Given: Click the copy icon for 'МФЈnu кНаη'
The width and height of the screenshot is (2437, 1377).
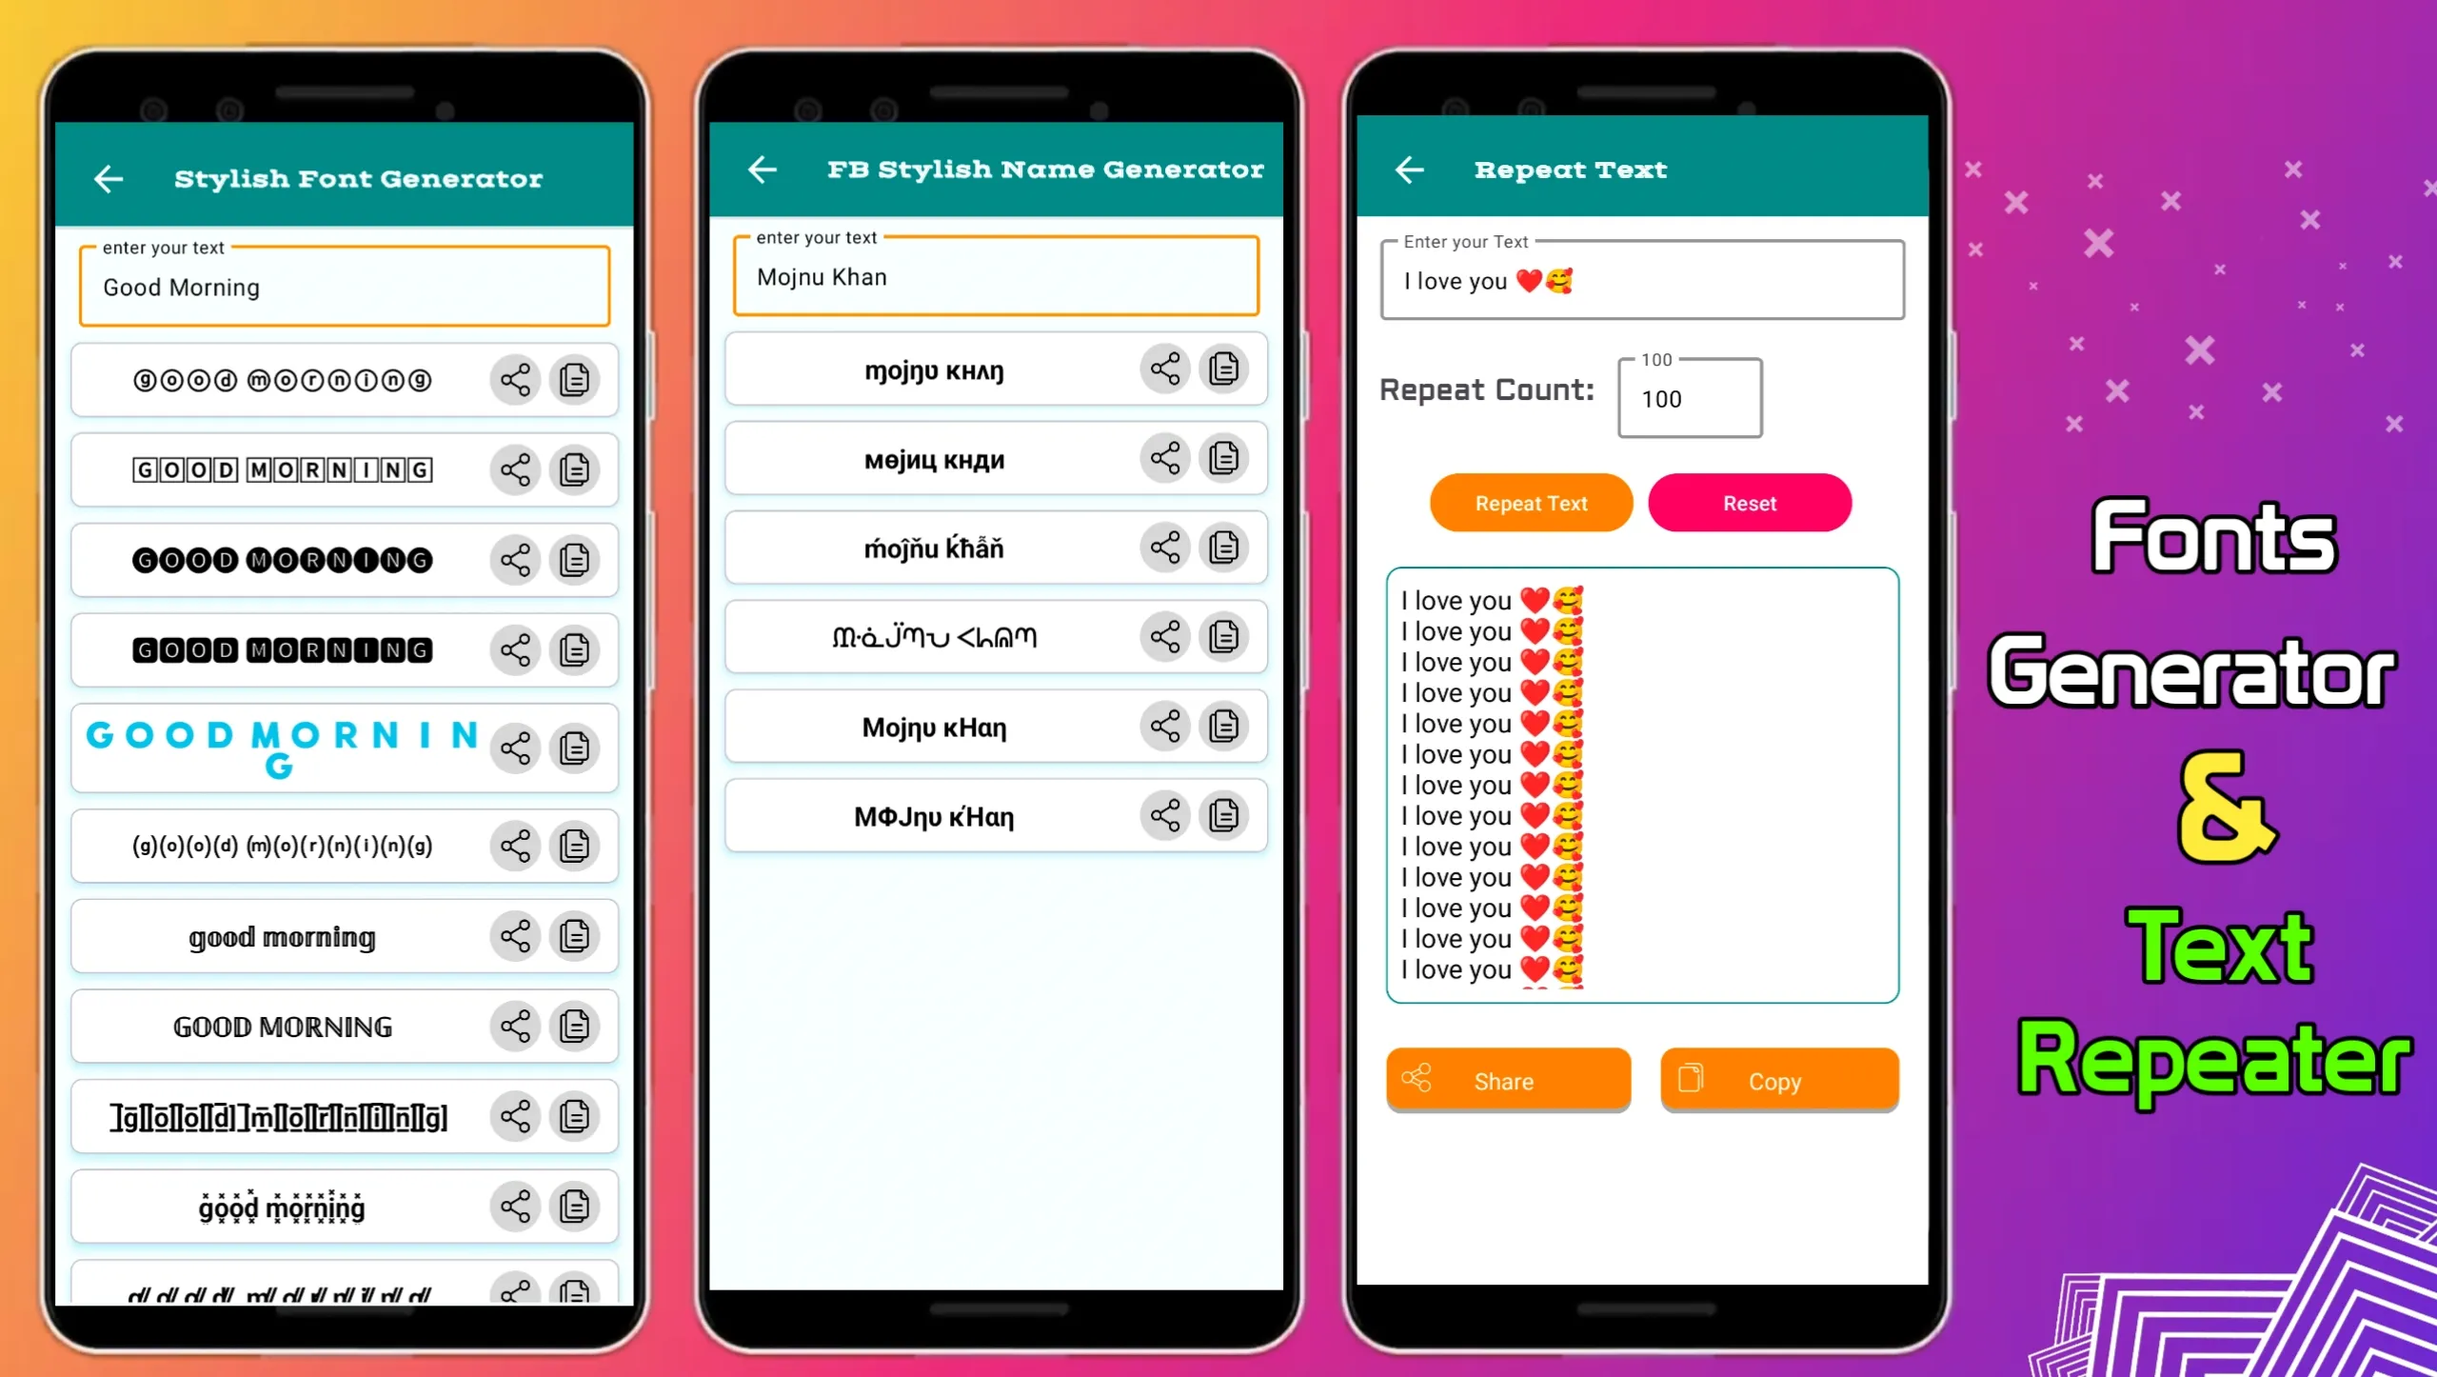Looking at the screenshot, I should click(1223, 816).
